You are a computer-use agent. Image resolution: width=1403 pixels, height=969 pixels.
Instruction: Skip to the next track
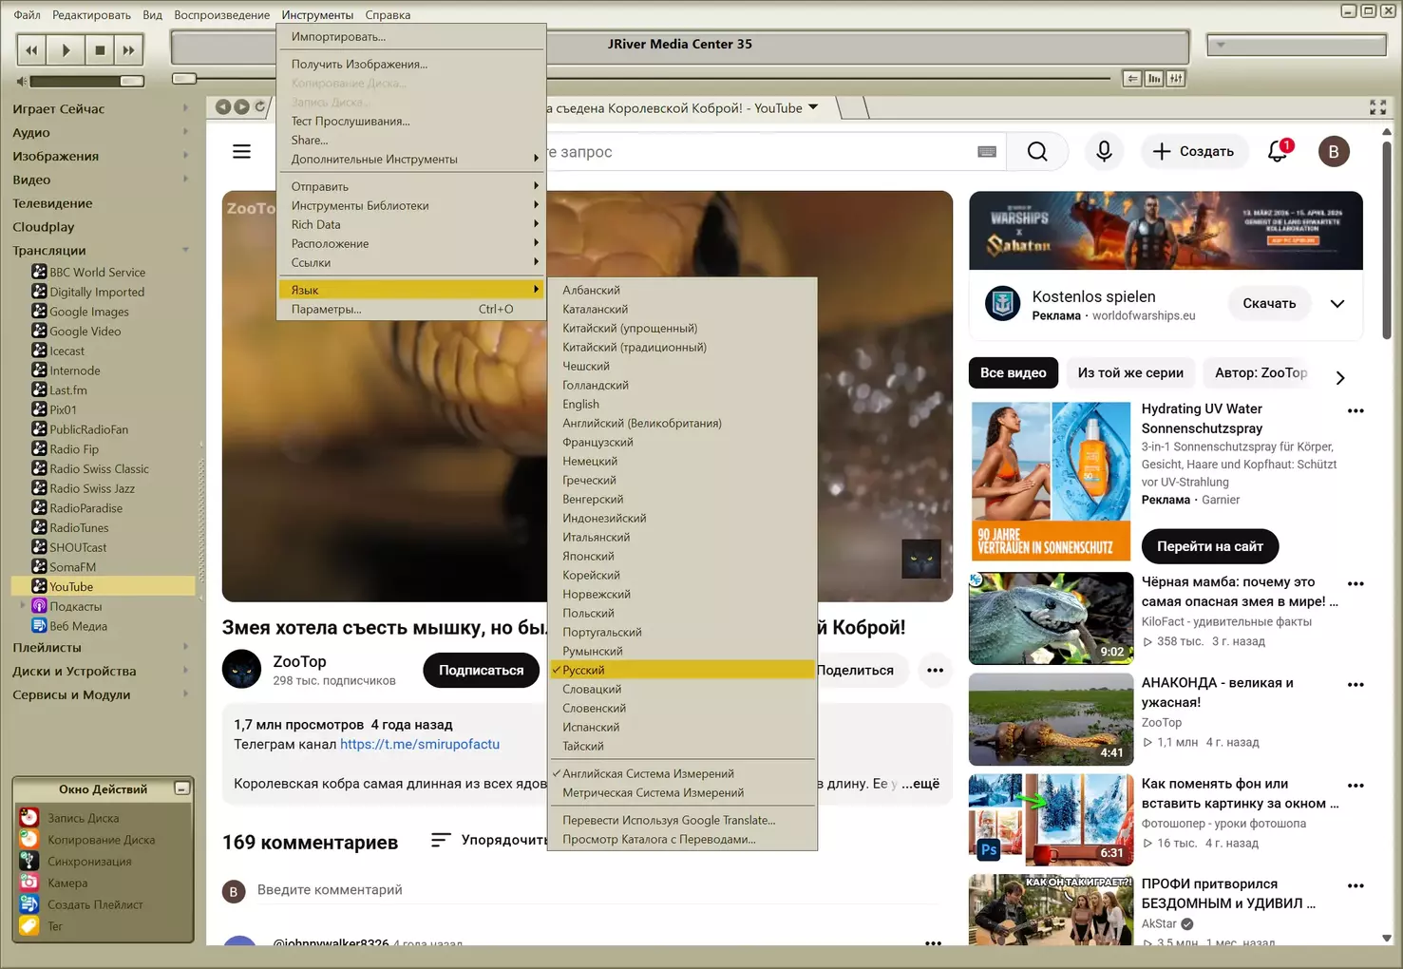(x=128, y=50)
